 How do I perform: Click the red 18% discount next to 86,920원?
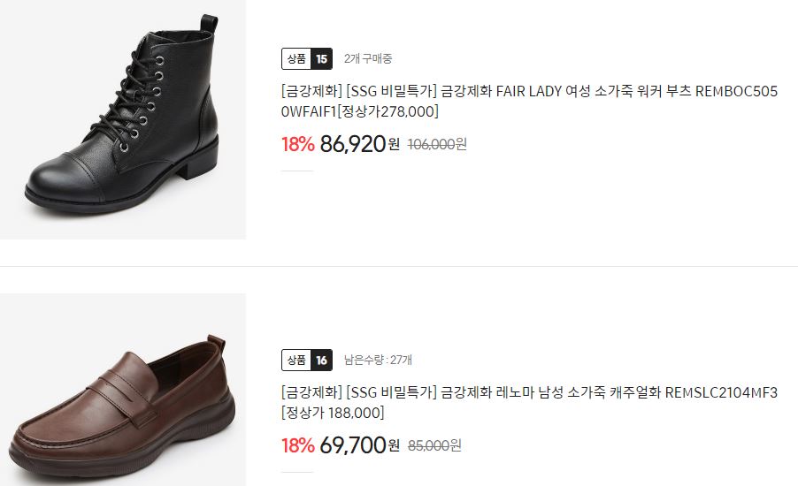tap(298, 144)
